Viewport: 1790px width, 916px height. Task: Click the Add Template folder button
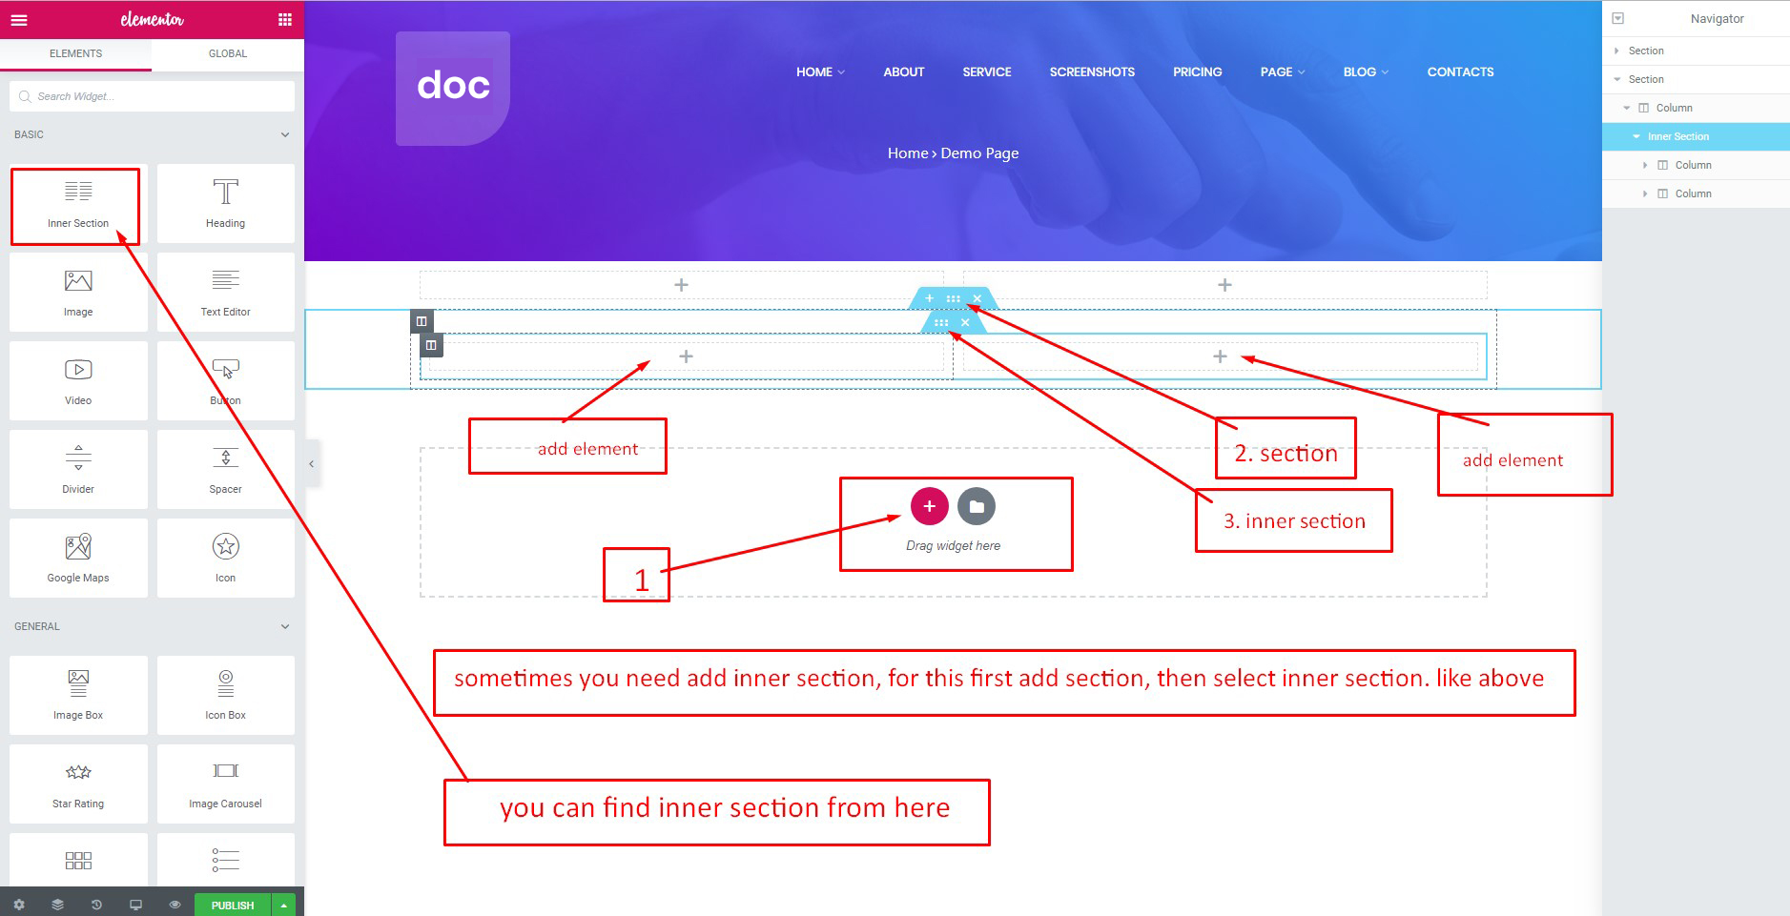click(x=977, y=506)
